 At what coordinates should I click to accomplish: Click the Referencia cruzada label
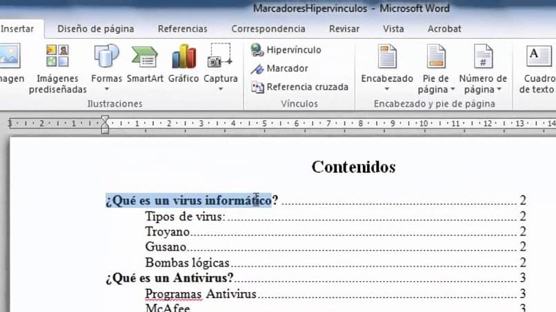(x=308, y=87)
